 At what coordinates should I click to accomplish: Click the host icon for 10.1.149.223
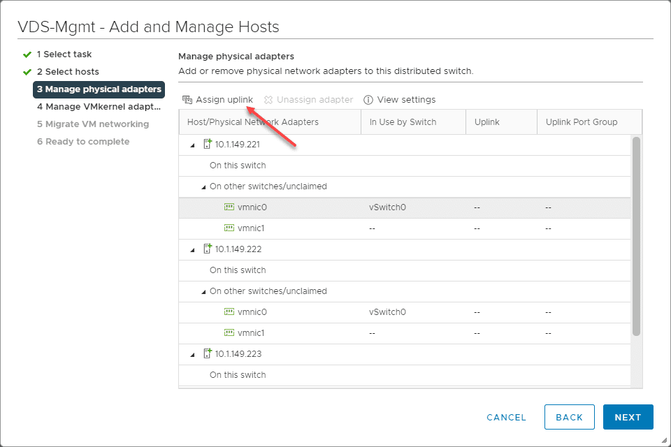(207, 354)
